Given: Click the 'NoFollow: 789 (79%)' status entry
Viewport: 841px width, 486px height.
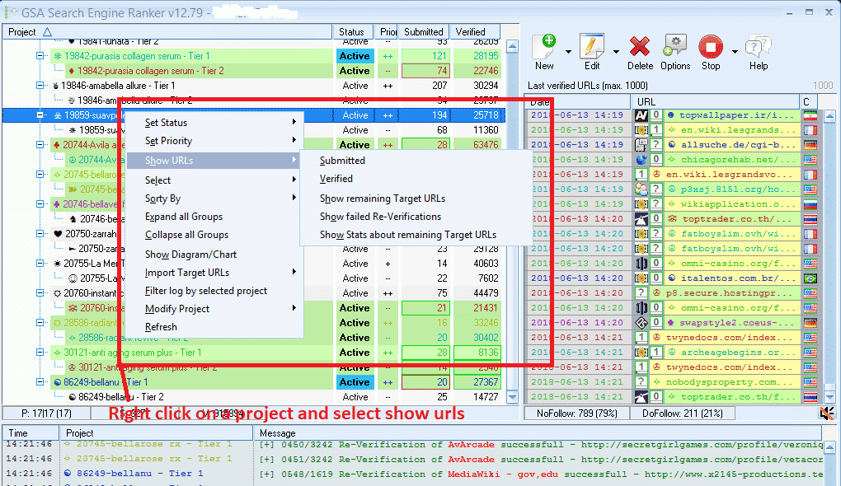Looking at the screenshot, I should [x=577, y=414].
